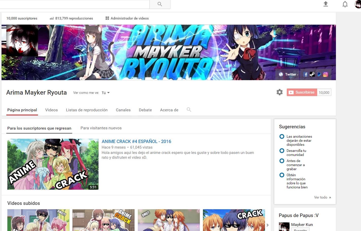The height and width of the screenshot is (231, 361).
Task: Open 'ANIME CRACK #4 ESPAÑOL - 2016' title
Action: [x=136, y=141]
